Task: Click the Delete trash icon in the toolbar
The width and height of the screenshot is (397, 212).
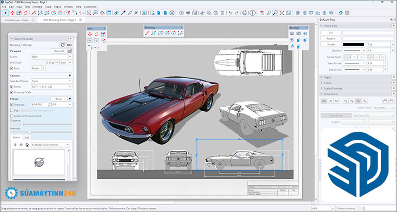Action: pos(222,13)
